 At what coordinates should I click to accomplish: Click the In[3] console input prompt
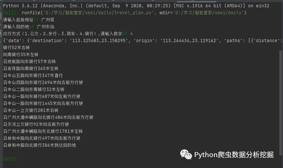11,159
